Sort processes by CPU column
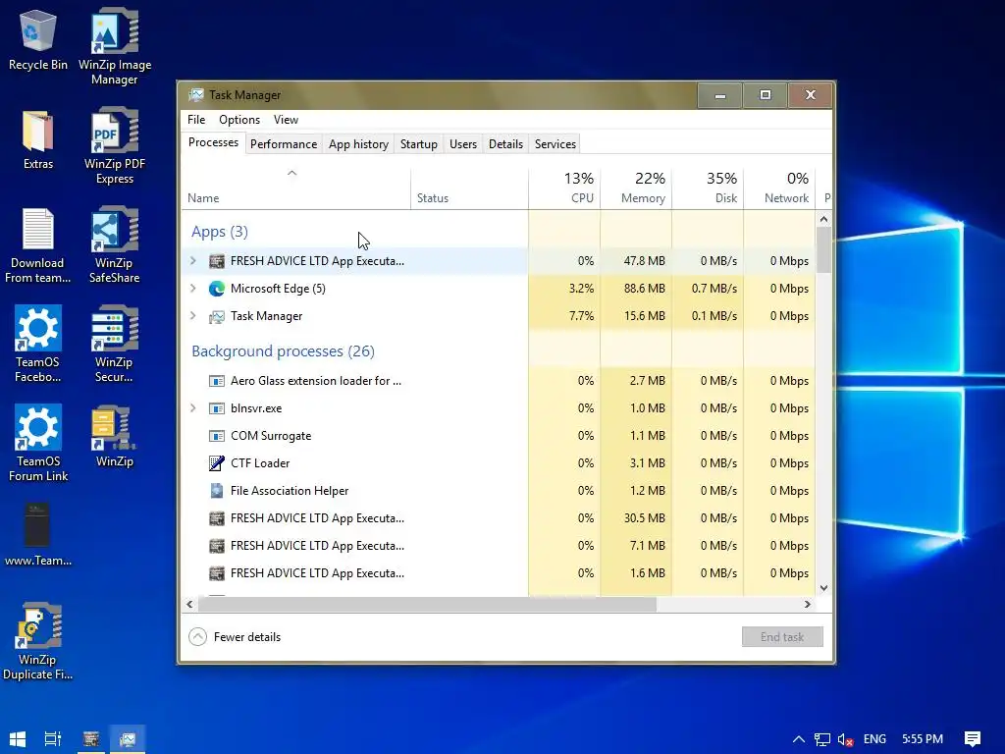 564,189
